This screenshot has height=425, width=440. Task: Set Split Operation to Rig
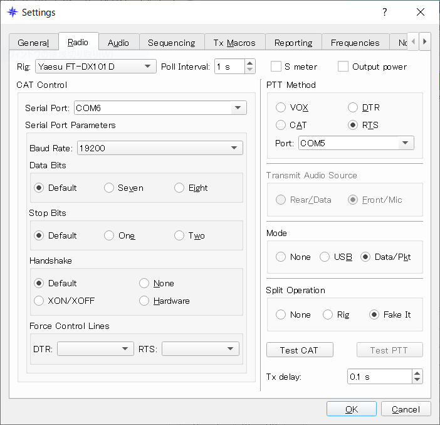tap(328, 315)
